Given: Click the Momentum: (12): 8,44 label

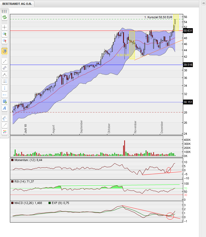Looking at the screenshot, I should (x=28, y=160).
